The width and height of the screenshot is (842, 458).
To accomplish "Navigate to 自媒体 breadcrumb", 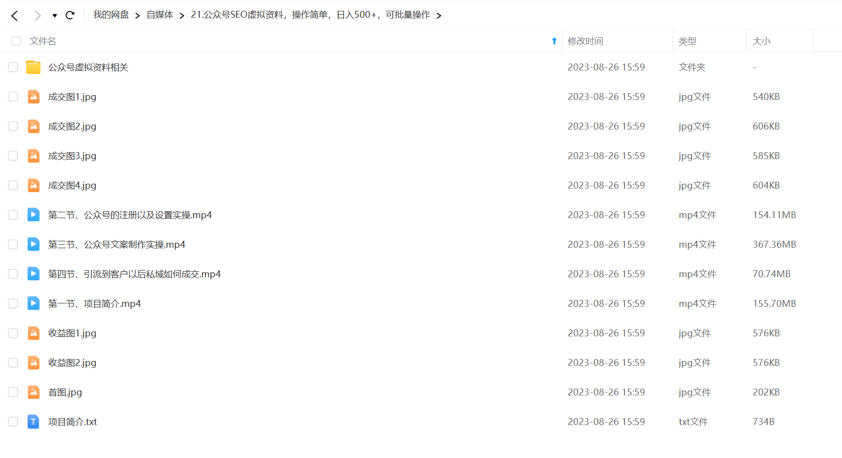I will 159,15.
